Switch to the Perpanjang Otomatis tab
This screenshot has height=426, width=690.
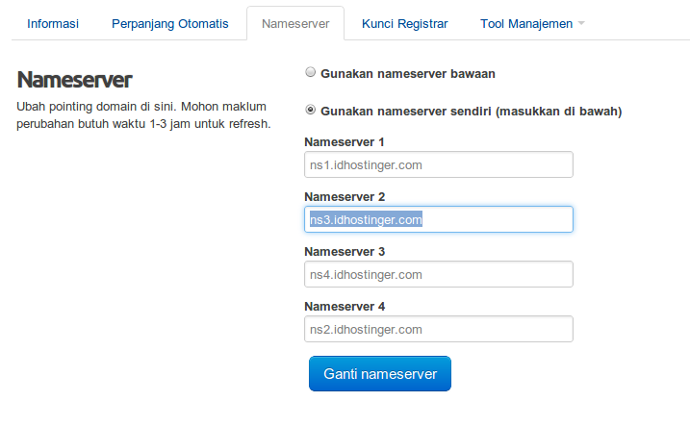[x=170, y=24]
